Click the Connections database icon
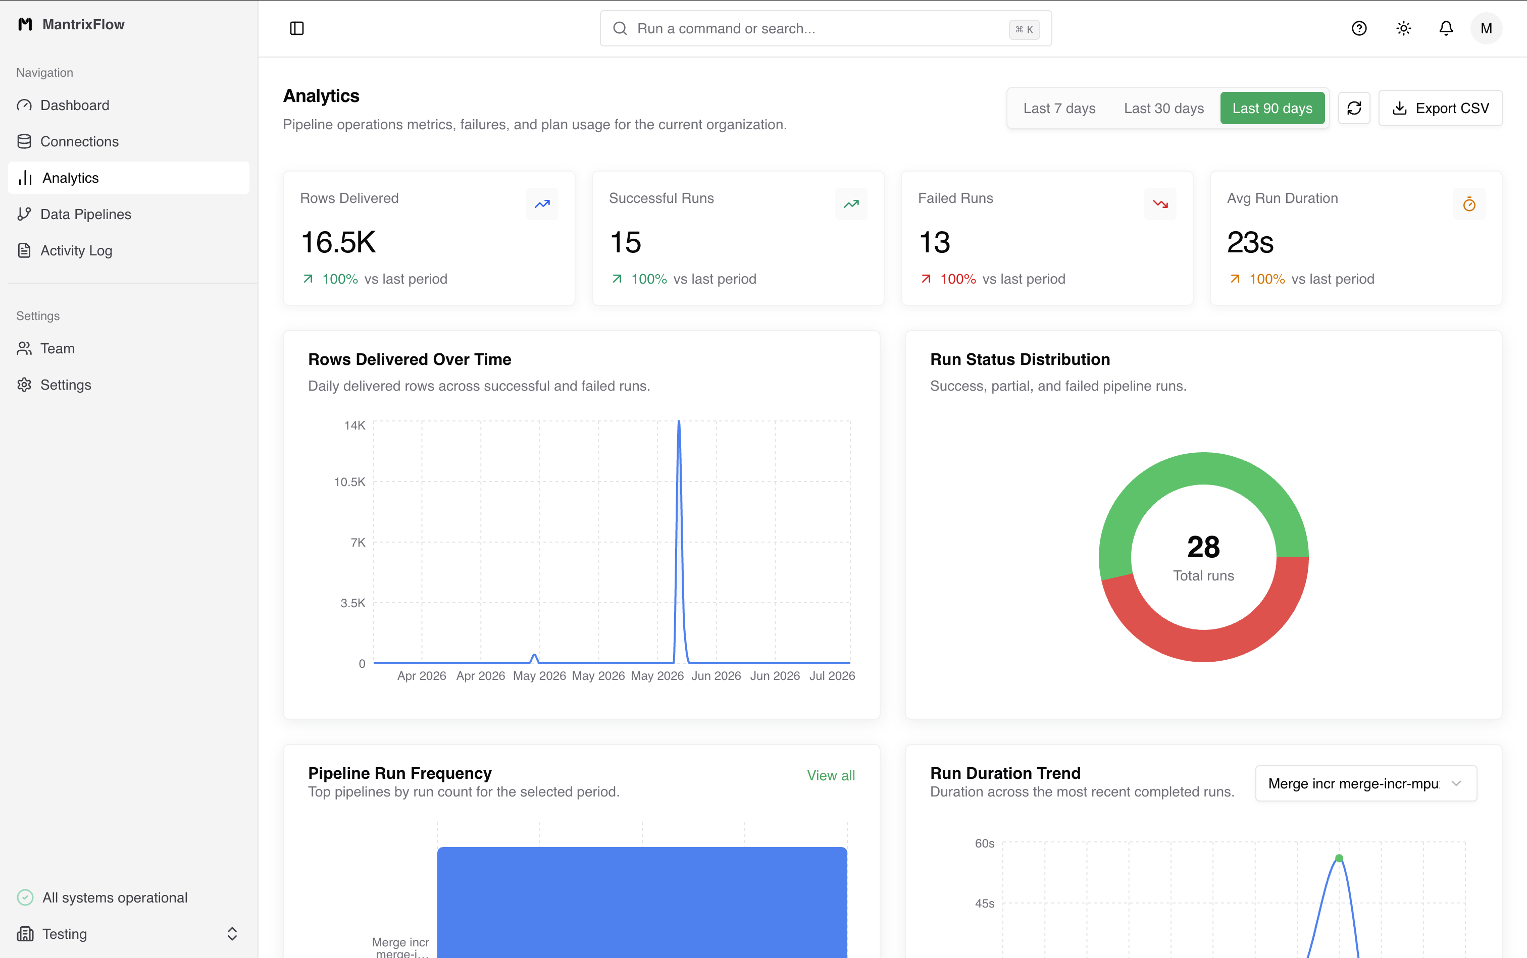 pos(24,141)
